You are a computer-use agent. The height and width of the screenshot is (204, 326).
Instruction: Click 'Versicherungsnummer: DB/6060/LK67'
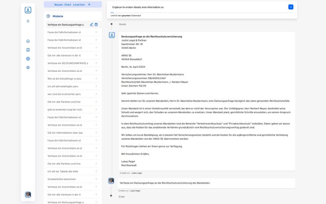point(143,78)
